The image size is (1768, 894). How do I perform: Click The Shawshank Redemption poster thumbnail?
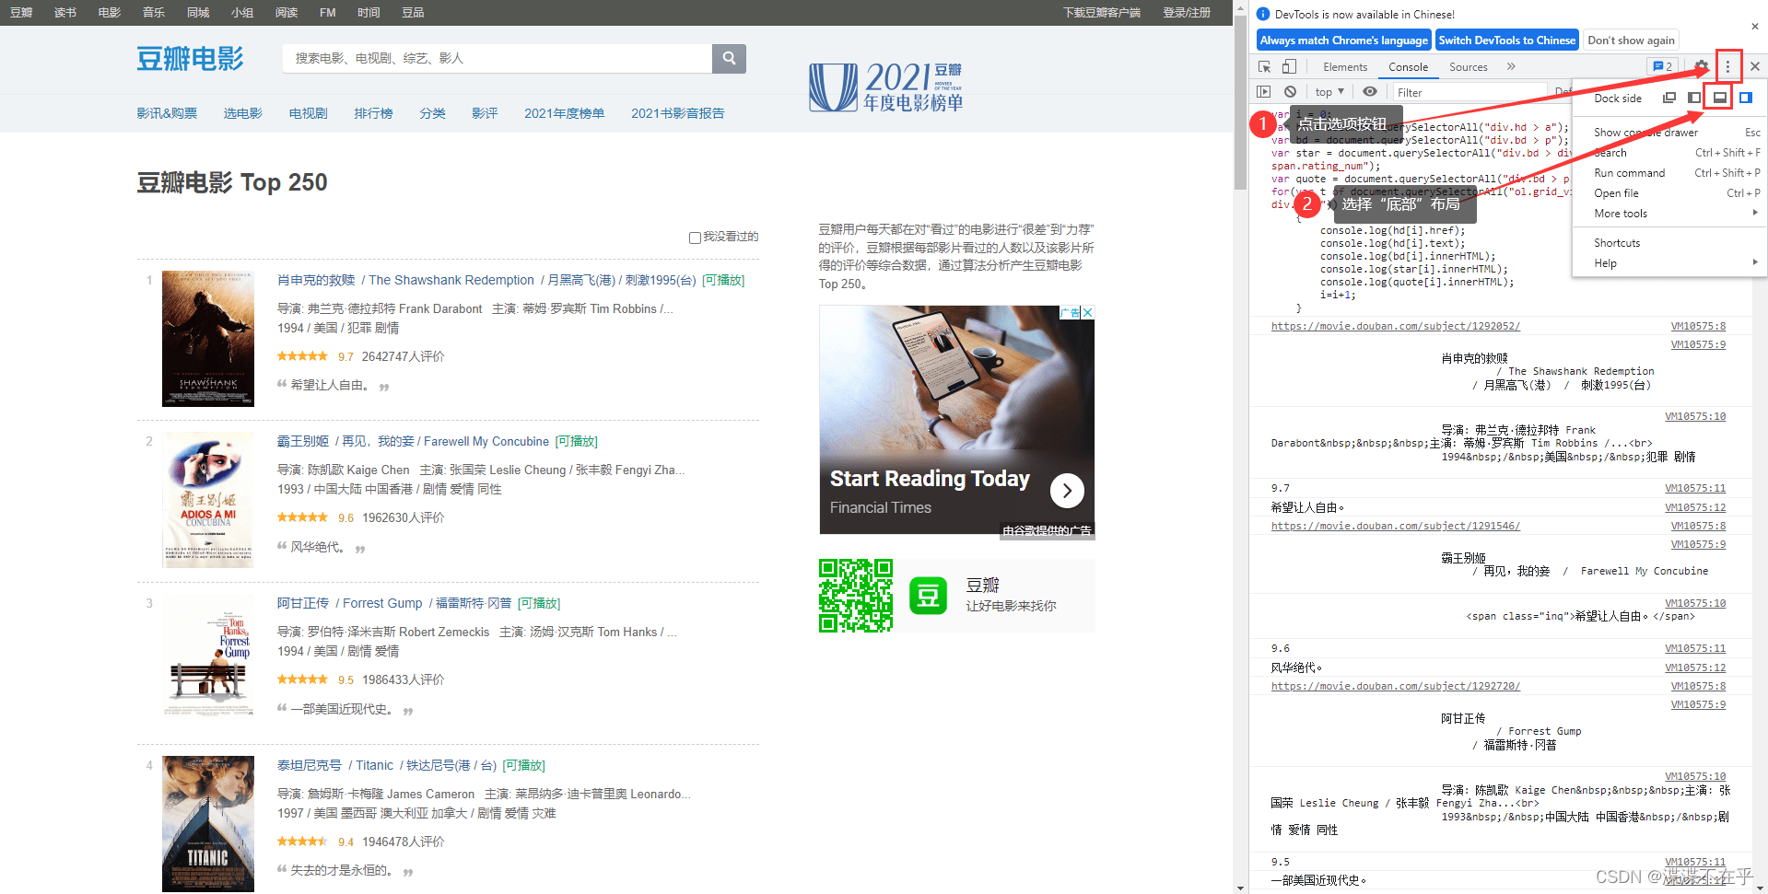208,339
